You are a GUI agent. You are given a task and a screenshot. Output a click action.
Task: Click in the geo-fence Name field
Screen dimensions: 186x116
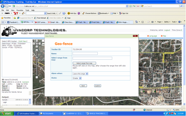[85, 53]
